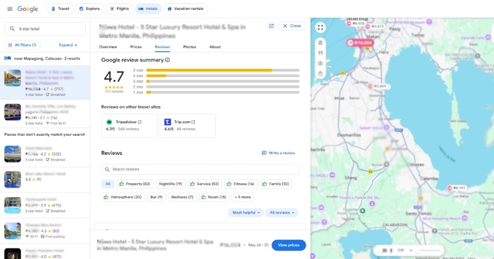Image resolution: width=494 pixels, height=259 pixels.
Task: Open the Travel section
Action: point(61,9)
